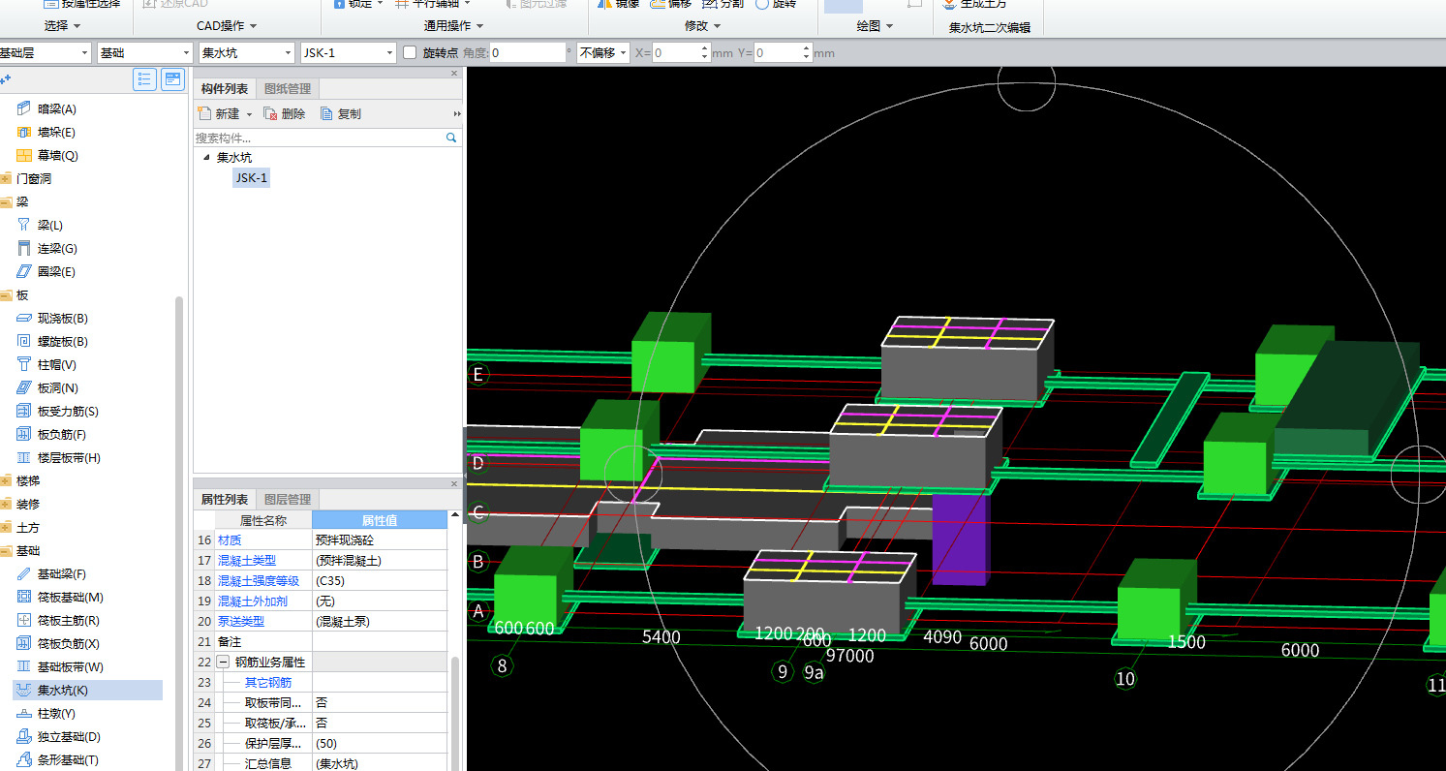
Task: Click the 复制 copy component button
Action: (341, 113)
